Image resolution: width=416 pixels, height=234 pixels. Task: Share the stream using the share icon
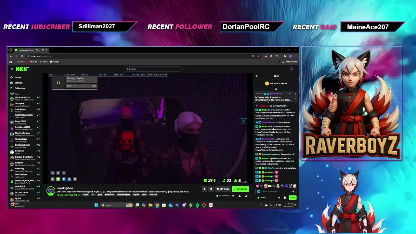tap(233, 196)
